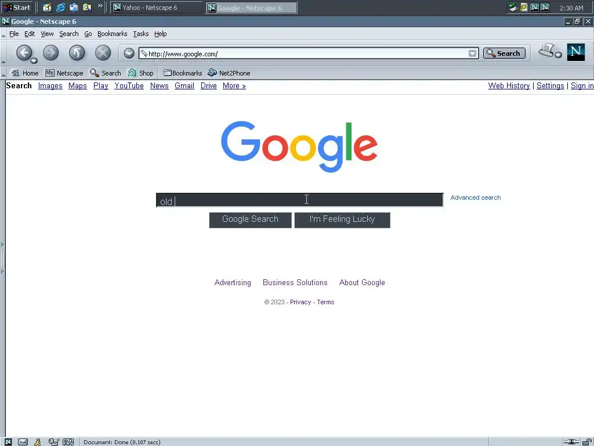Go back with the Back arrow button
The image size is (594, 446).
coord(24,53)
